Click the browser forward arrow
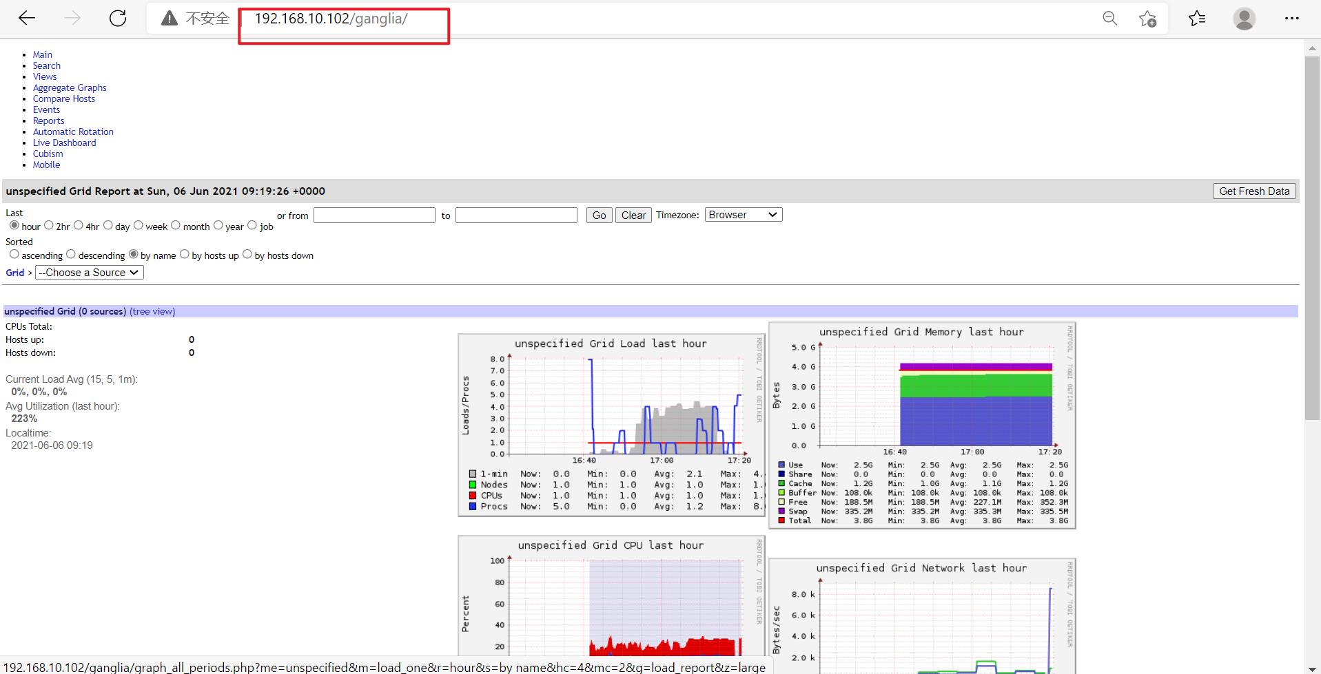Viewport: 1321px width, 674px height. pyautogui.click(x=72, y=19)
